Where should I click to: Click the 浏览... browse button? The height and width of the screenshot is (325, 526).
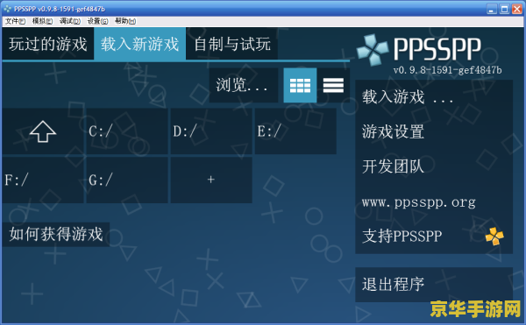tap(244, 85)
